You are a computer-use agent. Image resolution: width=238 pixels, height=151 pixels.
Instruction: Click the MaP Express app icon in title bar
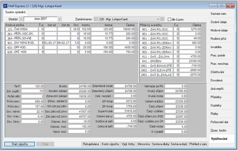pyautogui.click(x=5, y=6)
